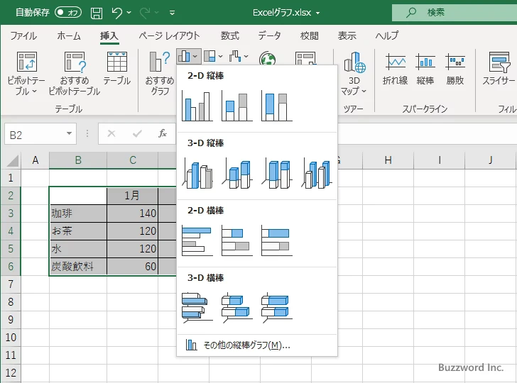Image resolution: width=517 pixels, height=383 pixels.
Task: Insert 折れ線 sparkline
Action: (x=395, y=69)
